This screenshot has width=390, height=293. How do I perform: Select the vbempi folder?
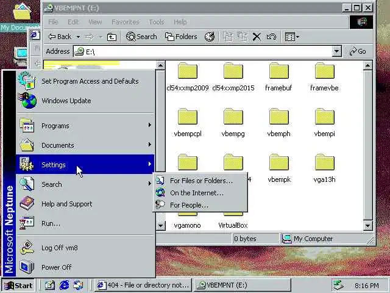tap(324, 123)
